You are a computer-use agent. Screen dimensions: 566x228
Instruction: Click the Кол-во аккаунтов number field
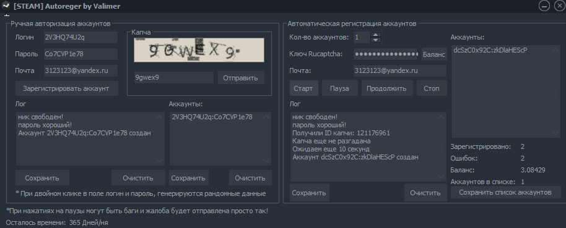[x=362, y=38]
